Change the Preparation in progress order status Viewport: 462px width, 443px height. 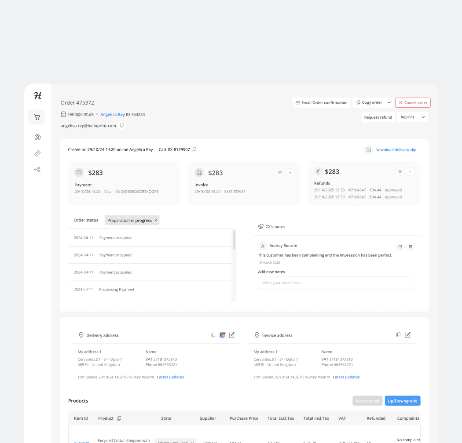132,220
